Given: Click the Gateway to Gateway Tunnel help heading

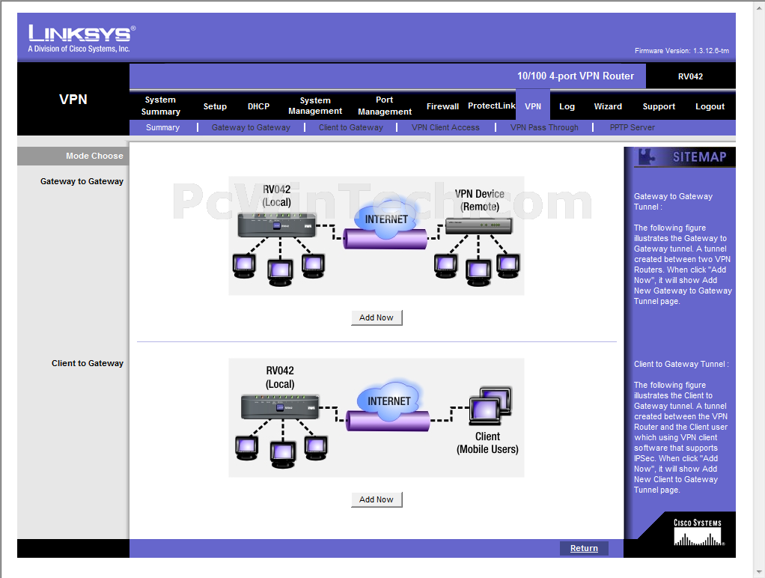Looking at the screenshot, I should 673,201.
